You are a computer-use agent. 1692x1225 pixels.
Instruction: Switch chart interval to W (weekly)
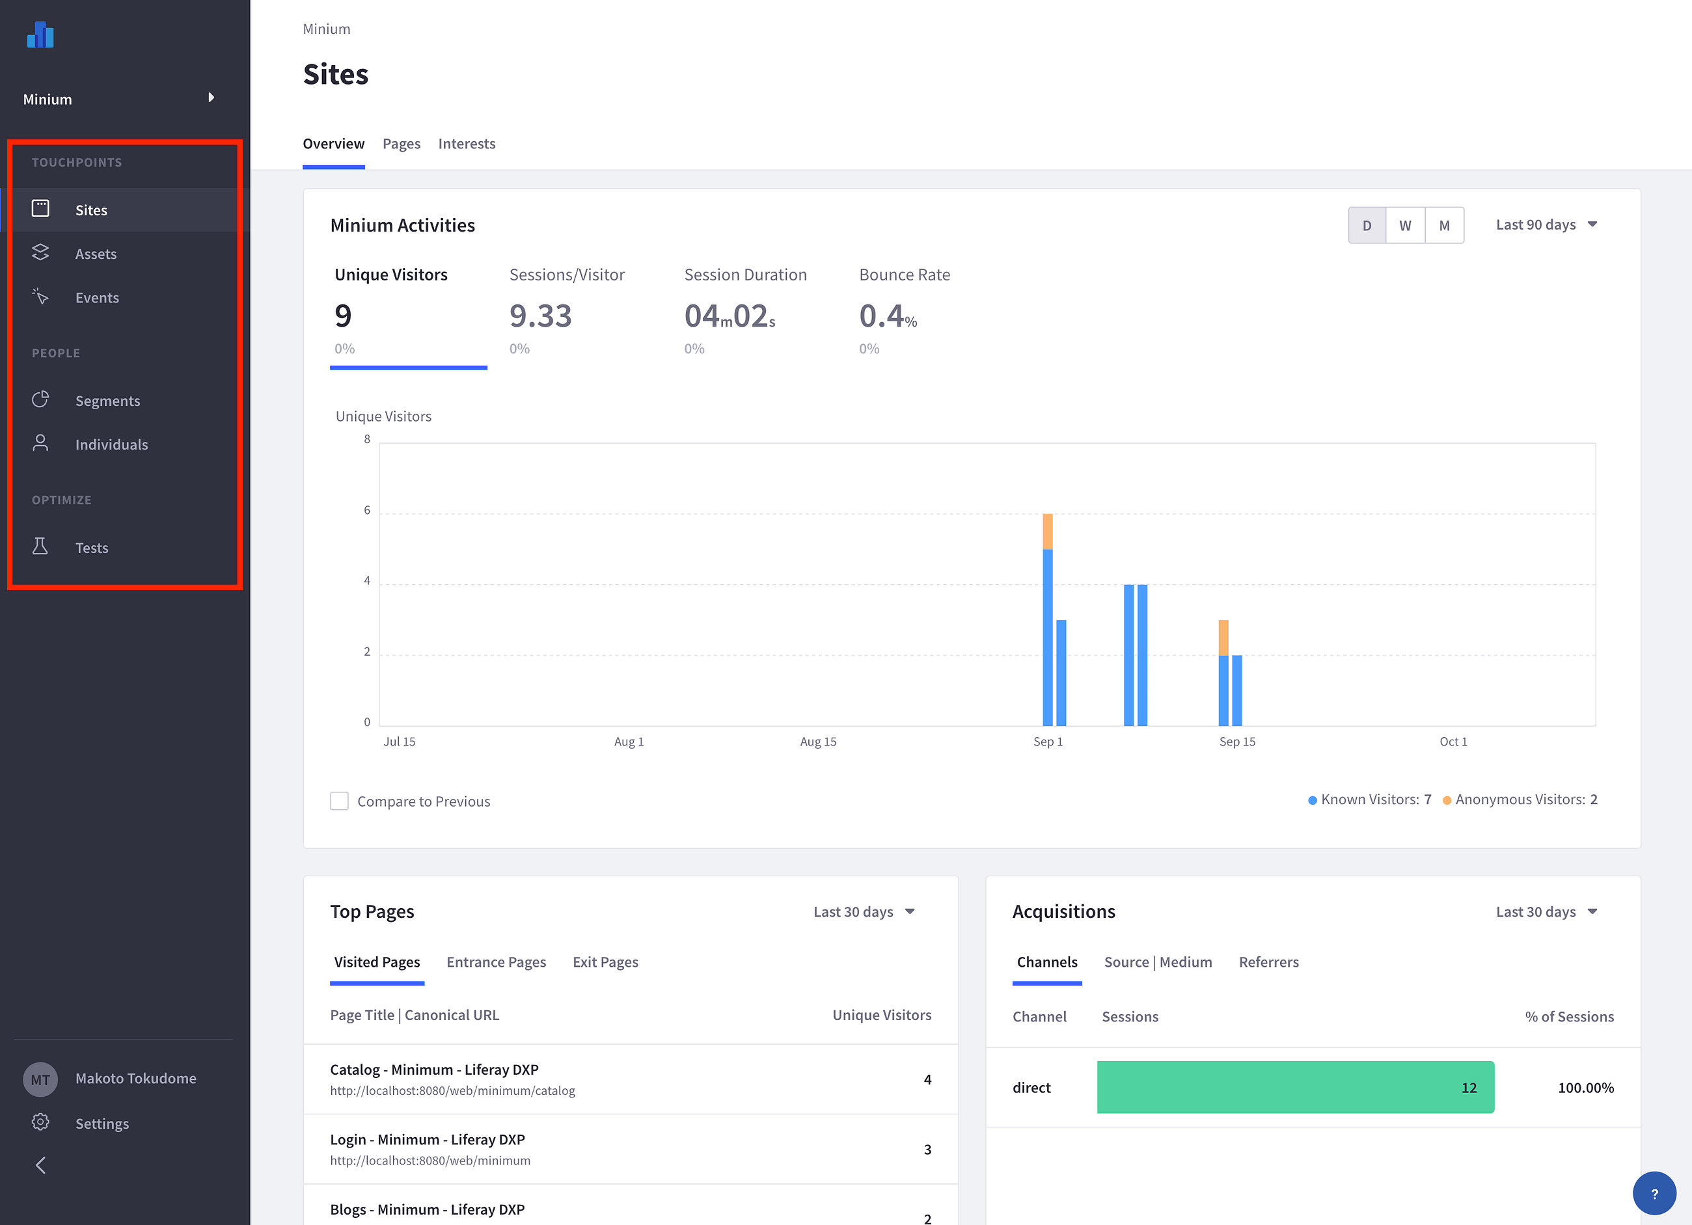1406,225
